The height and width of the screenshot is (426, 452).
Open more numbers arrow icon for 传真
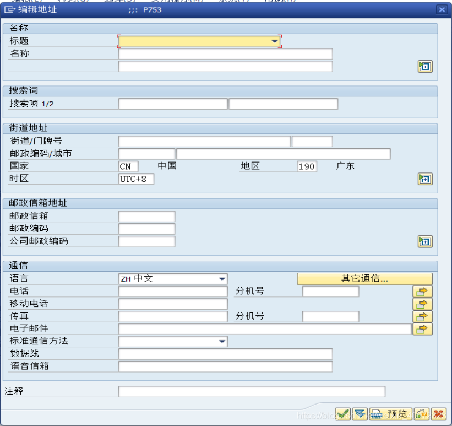pyautogui.click(x=422, y=316)
